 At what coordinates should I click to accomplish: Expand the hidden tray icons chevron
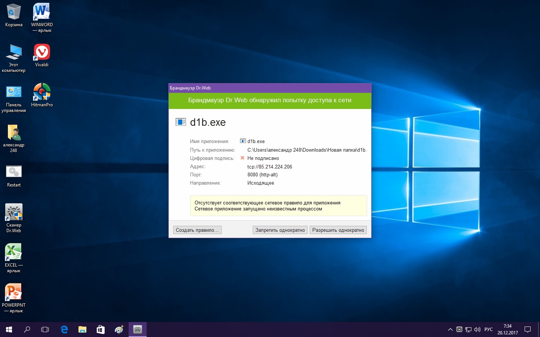450,330
